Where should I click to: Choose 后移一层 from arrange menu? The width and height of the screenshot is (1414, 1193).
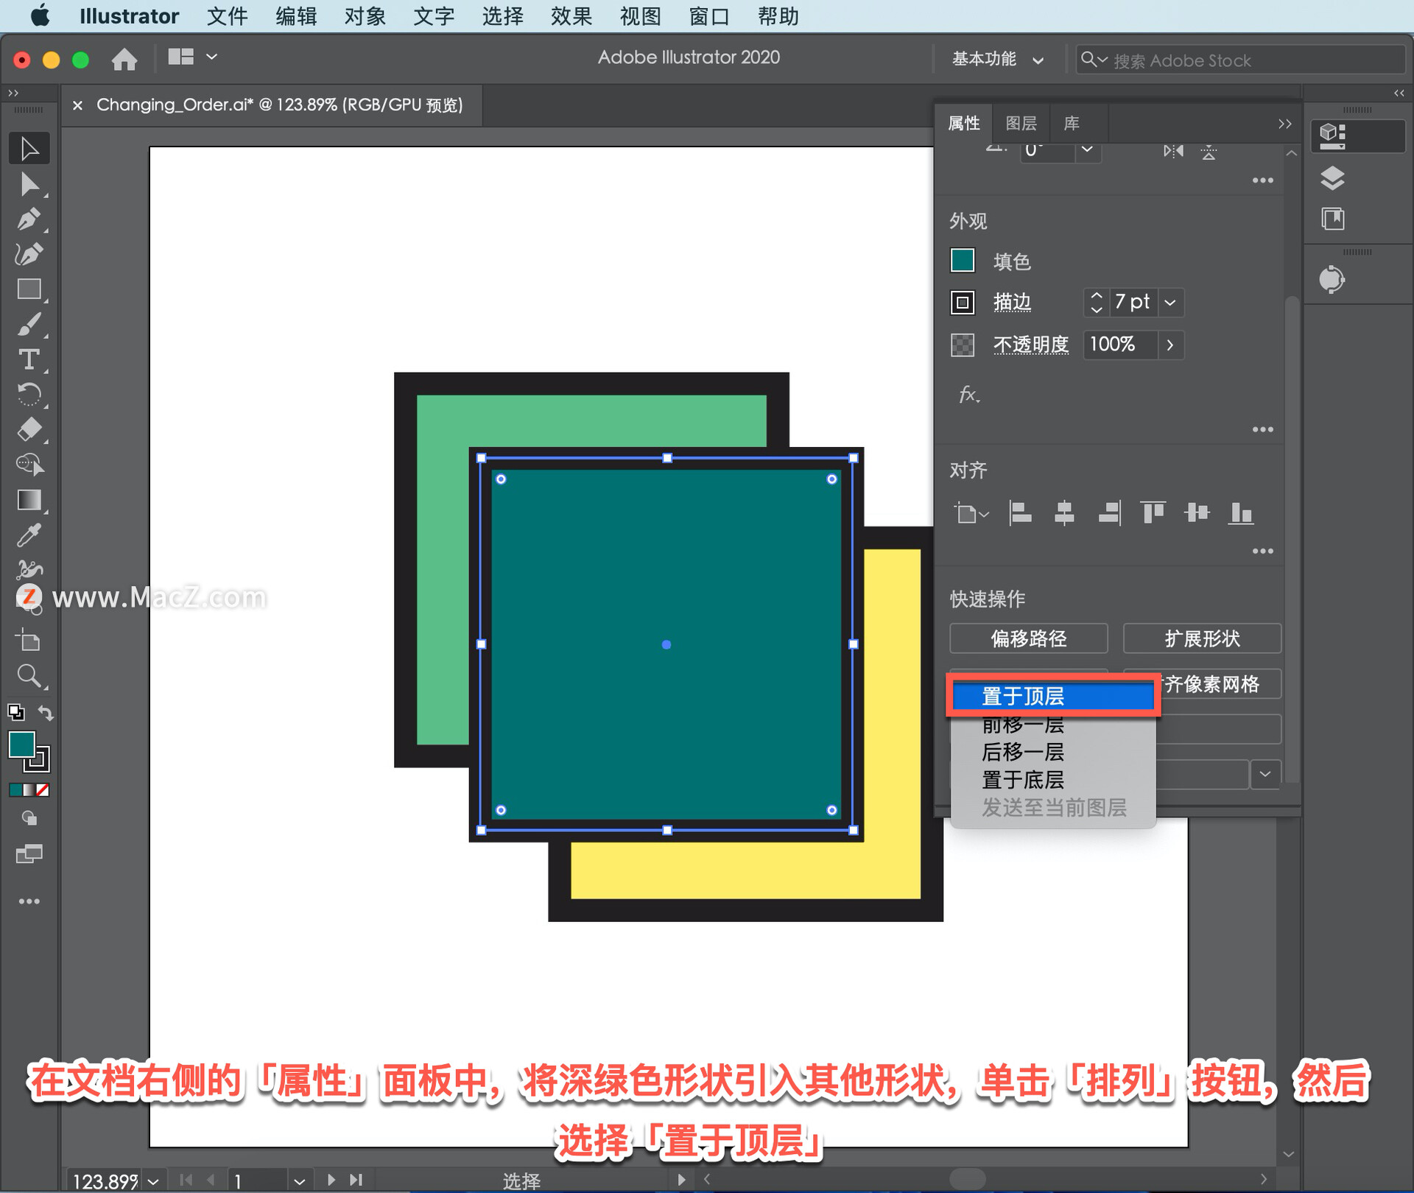(1053, 752)
